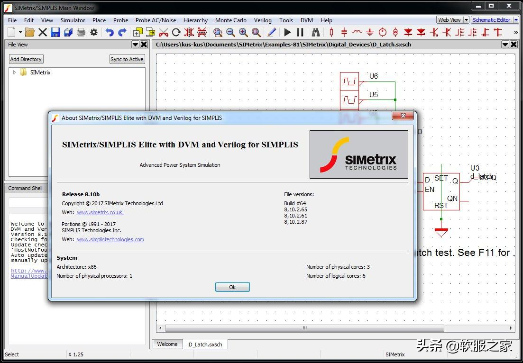Place an inductor from the toolbar

click(357, 32)
